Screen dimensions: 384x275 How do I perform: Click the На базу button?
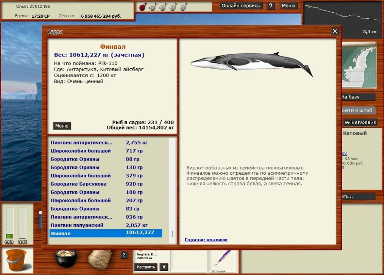coord(358,97)
